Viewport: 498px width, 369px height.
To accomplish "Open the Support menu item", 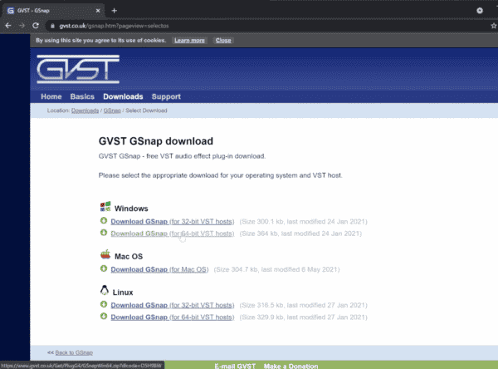I will point(166,96).
